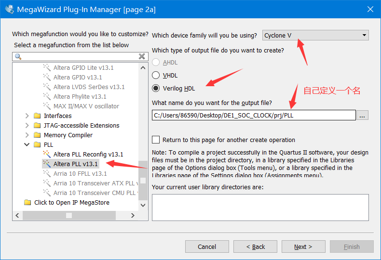Click the Finish button

point(352,247)
